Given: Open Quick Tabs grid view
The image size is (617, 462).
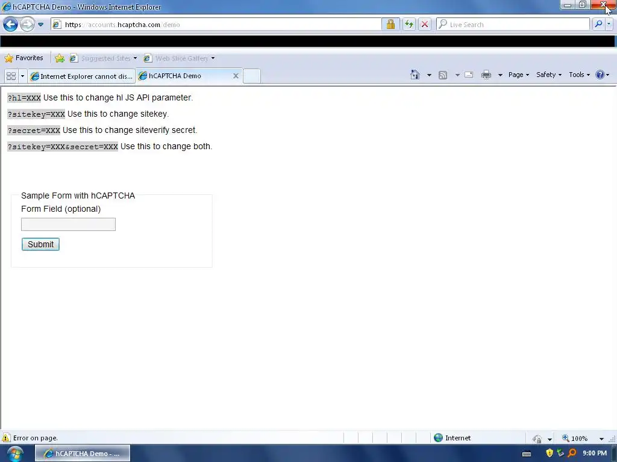Looking at the screenshot, I should tap(11, 76).
